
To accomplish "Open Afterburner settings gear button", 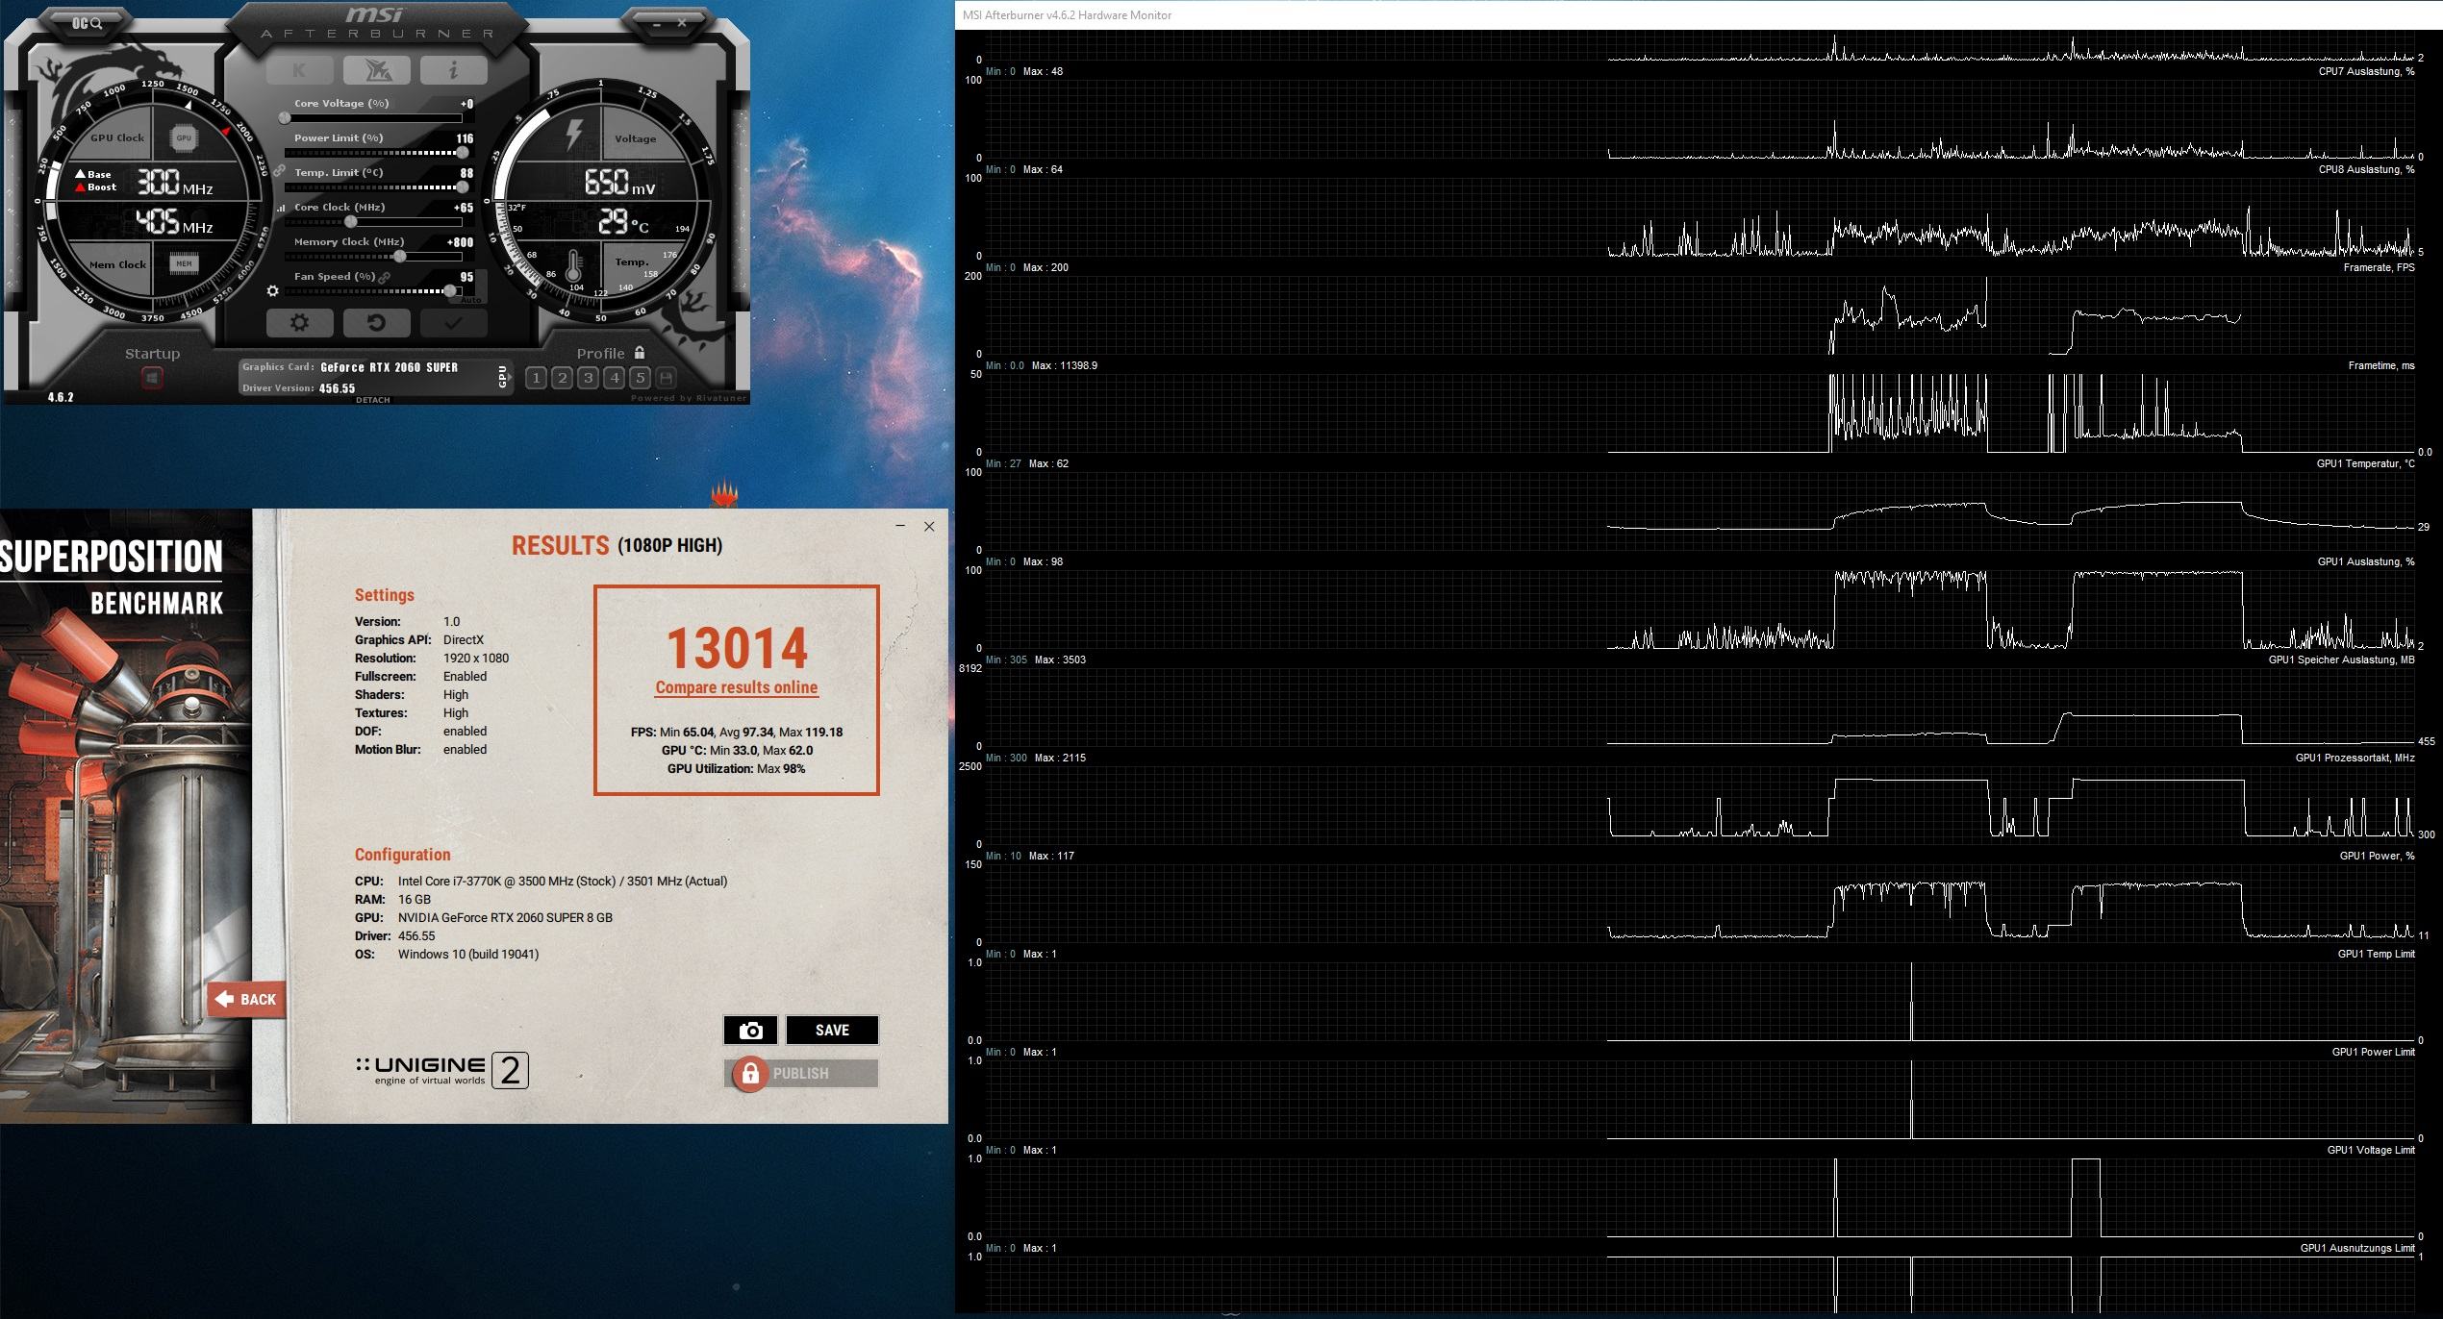I will point(299,323).
